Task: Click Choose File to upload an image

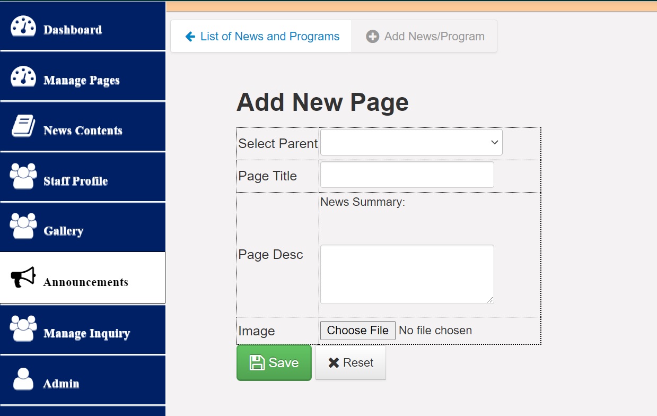Action: 357,330
